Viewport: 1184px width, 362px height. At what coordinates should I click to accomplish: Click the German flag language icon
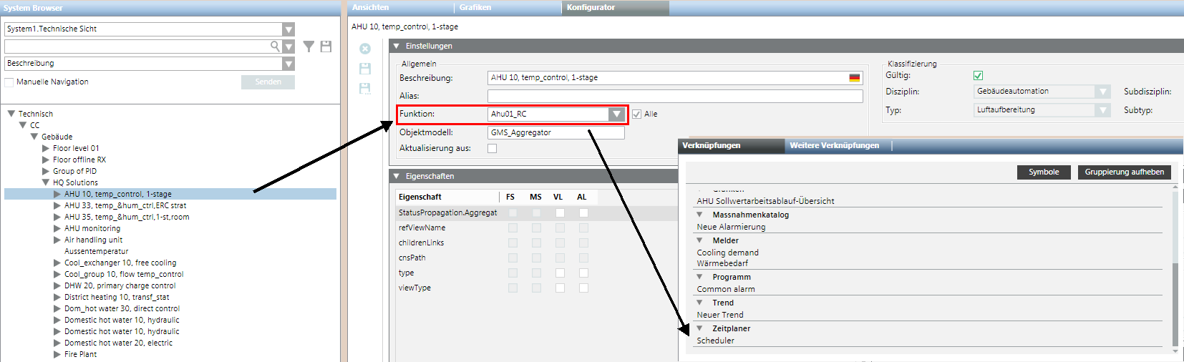coord(855,78)
